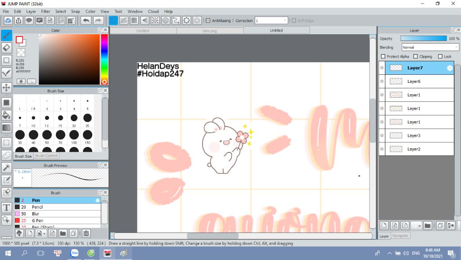Select the Fill rectangle tool

tap(6, 102)
